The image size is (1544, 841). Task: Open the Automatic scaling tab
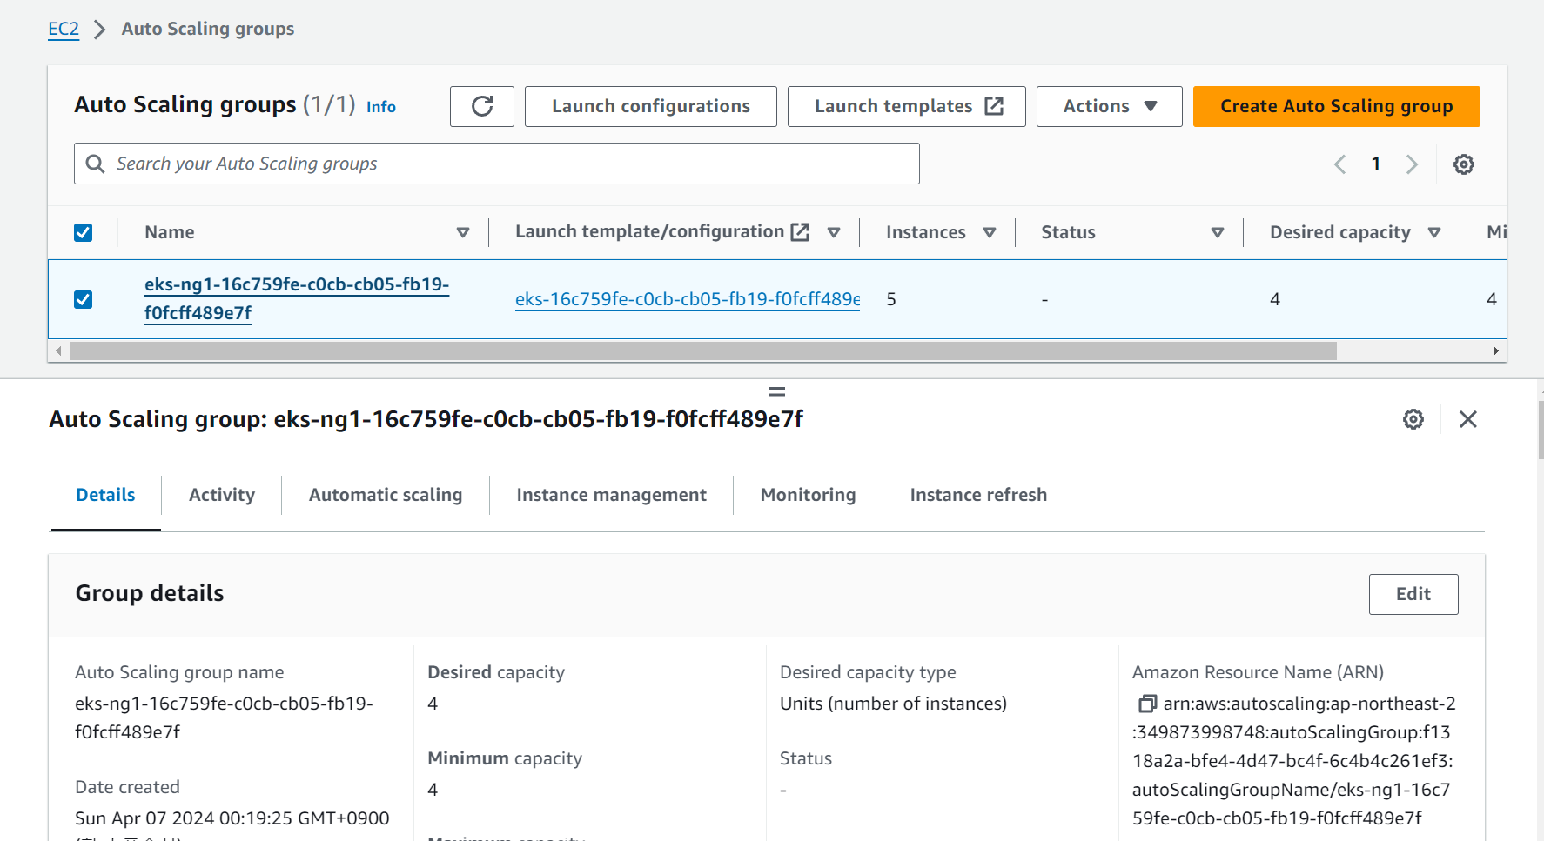(386, 495)
